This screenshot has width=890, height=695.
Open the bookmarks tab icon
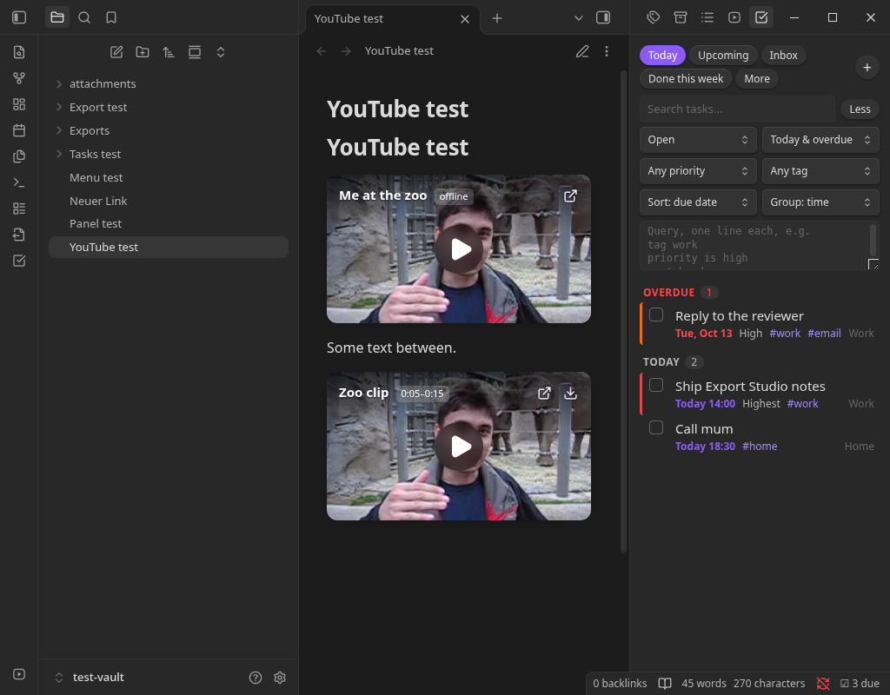[x=111, y=17]
